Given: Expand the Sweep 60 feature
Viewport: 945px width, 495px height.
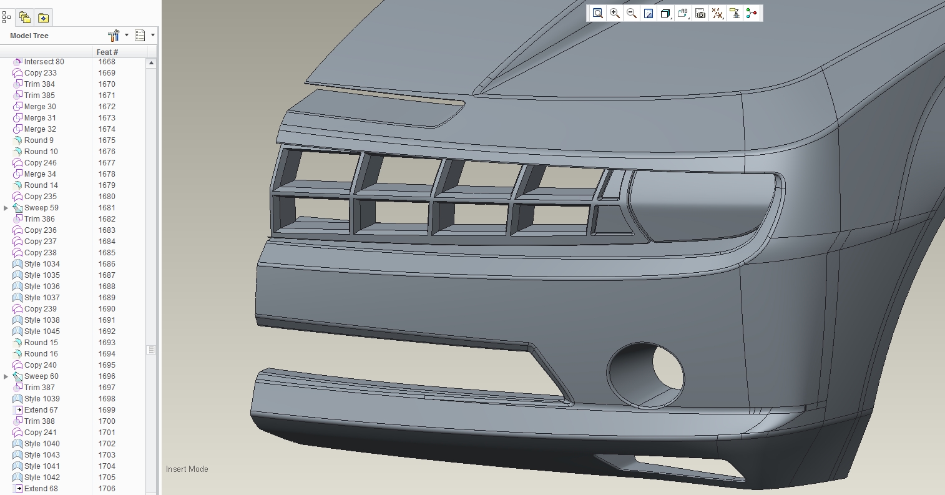Looking at the screenshot, I should pyautogui.click(x=6, y=376).
